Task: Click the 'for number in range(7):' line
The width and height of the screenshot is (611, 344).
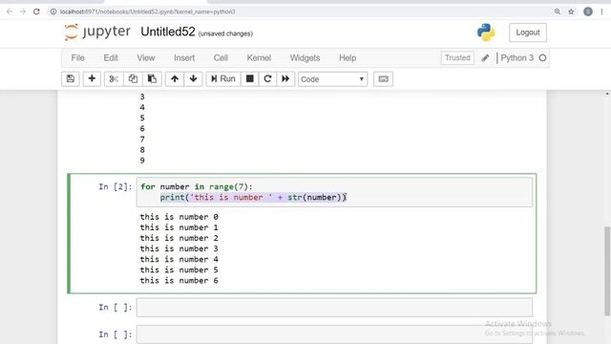Action: 197,187
